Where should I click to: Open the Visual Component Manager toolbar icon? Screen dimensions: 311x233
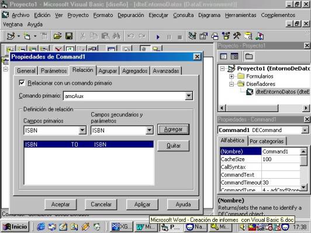pos(259,36)
